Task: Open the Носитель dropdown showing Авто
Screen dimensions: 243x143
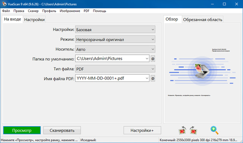Action: click(x=115, y=49)
